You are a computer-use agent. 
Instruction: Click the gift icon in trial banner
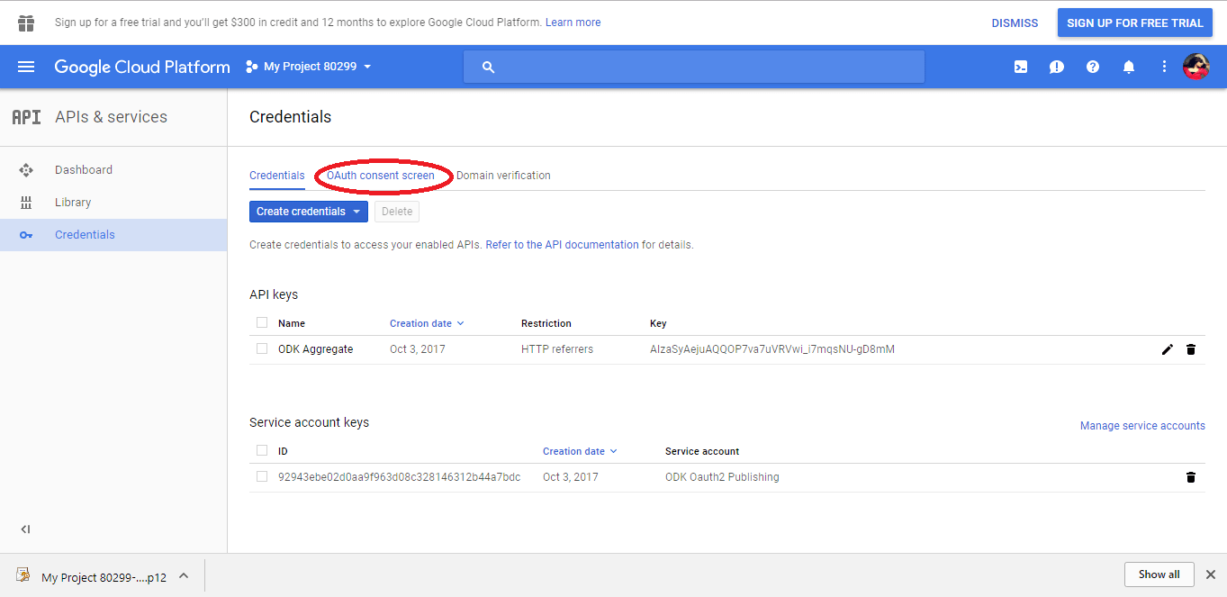tap(26, 23)
